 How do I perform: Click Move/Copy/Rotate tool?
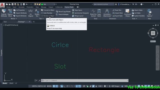pos(63,11)
